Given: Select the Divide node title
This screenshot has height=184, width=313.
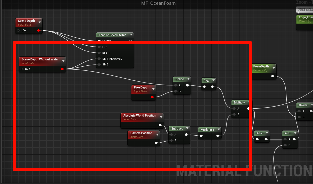Looking at the screenshot, I should [180, 79].
